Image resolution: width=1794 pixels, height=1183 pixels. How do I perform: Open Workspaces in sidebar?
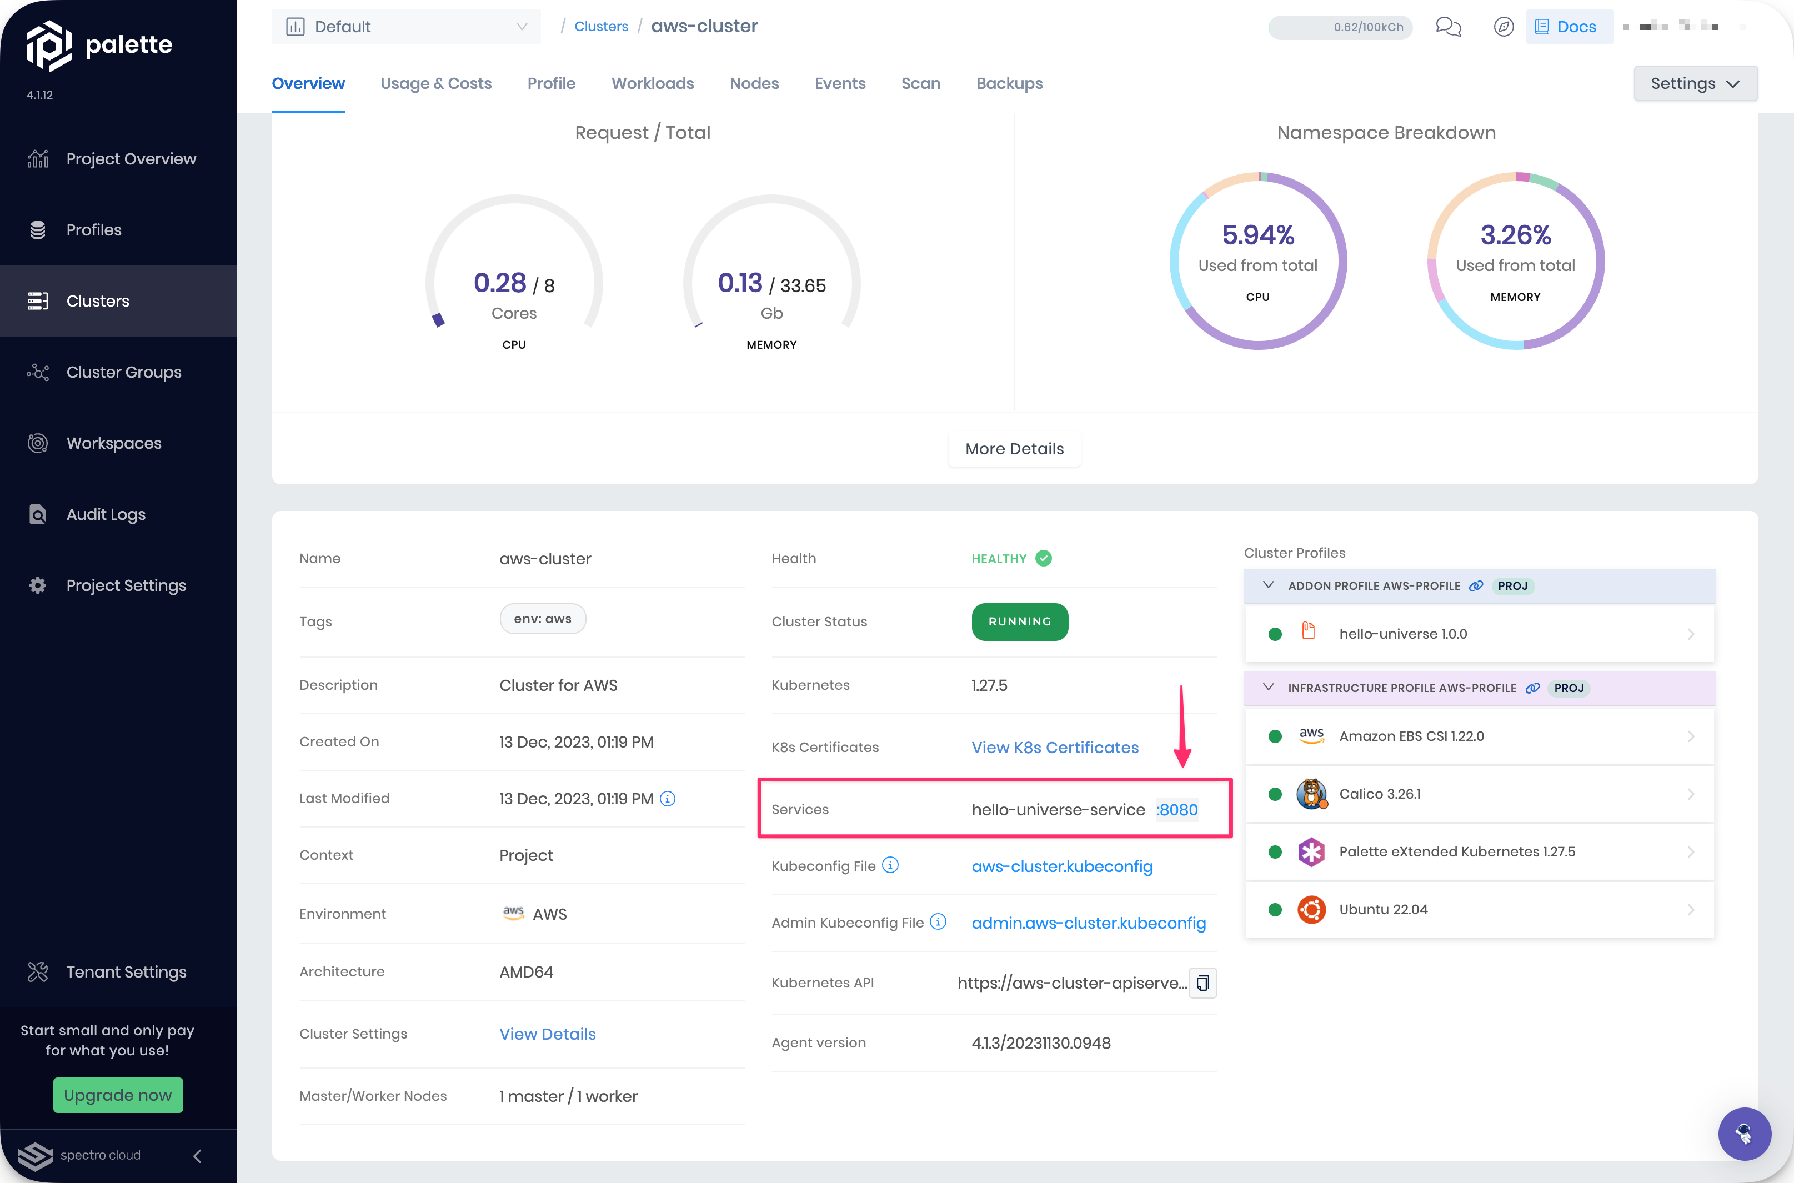coord(118,443)
